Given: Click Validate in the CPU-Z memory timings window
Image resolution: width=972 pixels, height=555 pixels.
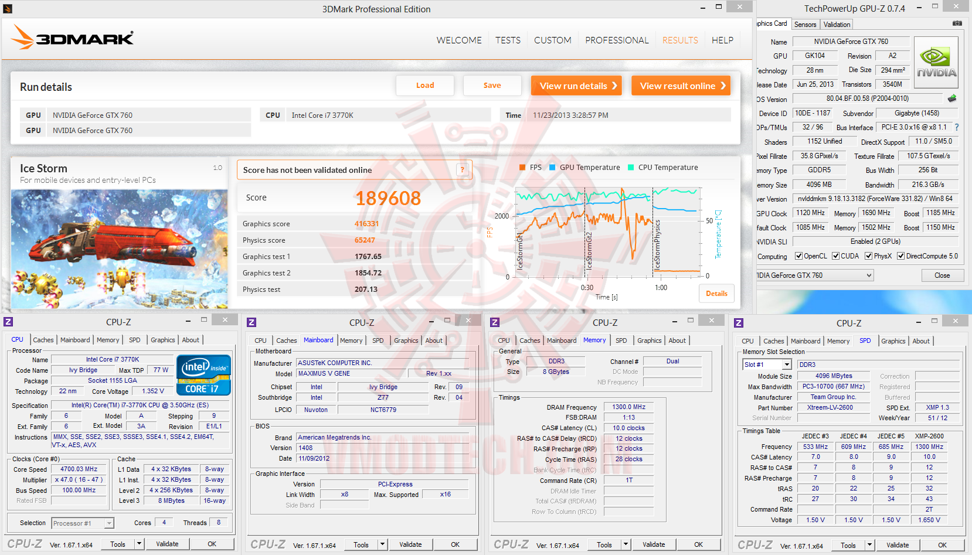Looking at the screenshot, I should (654, 544).
